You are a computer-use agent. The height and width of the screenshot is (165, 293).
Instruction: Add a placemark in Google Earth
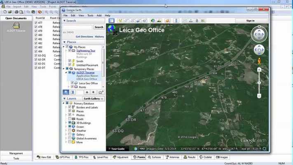coord(120,21)
